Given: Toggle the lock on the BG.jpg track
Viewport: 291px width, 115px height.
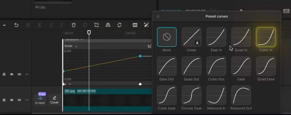Looking at the screenshot, I should (x=4, y=100).
